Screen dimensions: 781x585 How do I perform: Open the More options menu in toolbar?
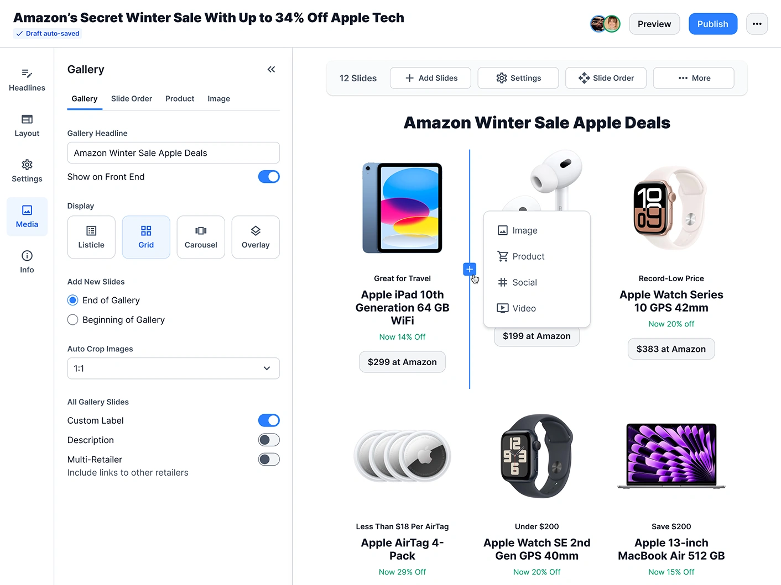694,78
